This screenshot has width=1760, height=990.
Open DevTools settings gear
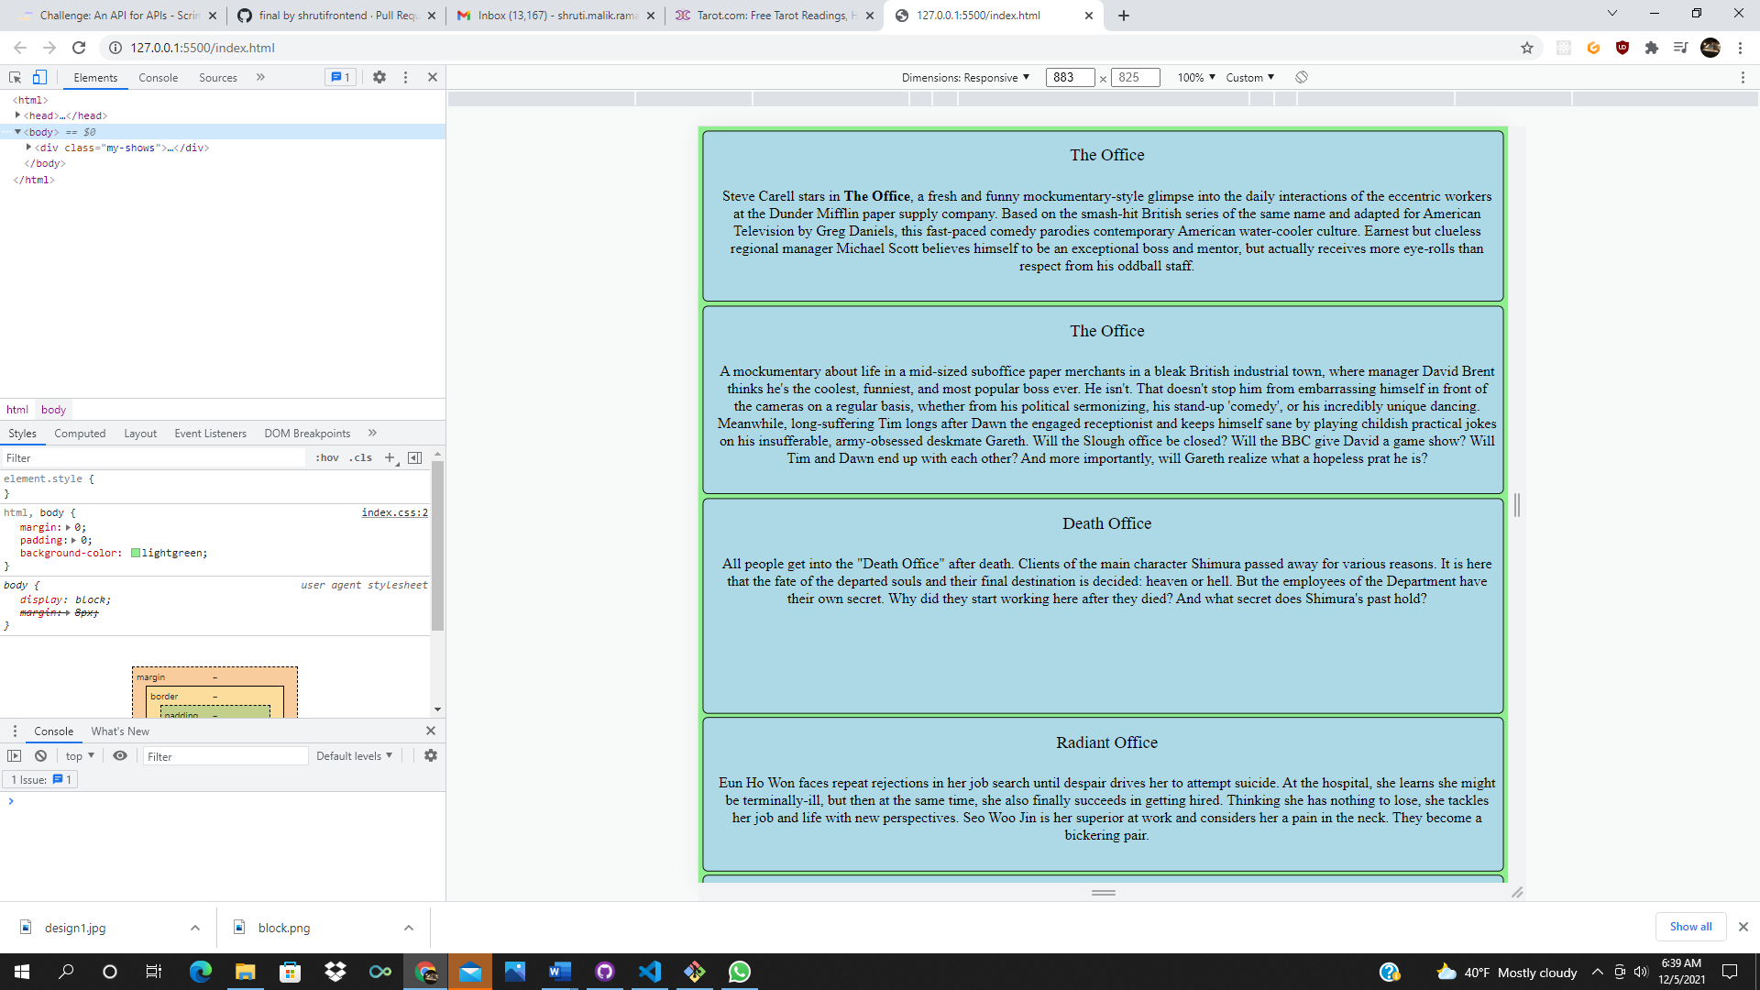(379, 77)
